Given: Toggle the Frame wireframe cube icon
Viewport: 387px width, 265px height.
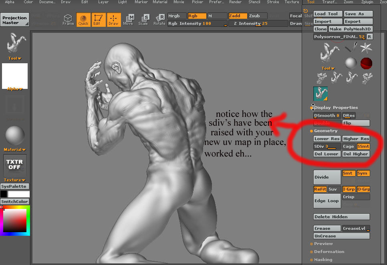Looking at the screenshot, I should pos(68,20).
